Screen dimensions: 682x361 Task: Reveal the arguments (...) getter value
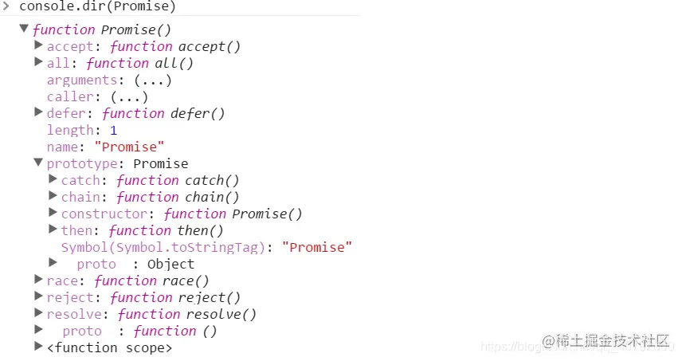point(152,80)
